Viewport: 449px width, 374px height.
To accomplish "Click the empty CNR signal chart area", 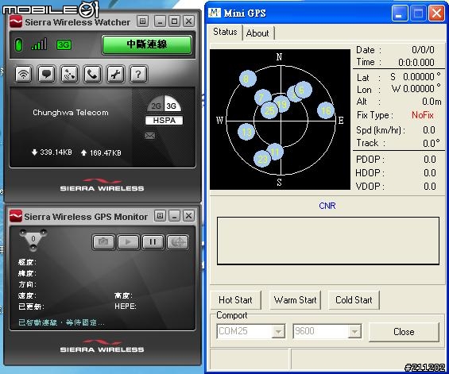I will pos(328,241).
